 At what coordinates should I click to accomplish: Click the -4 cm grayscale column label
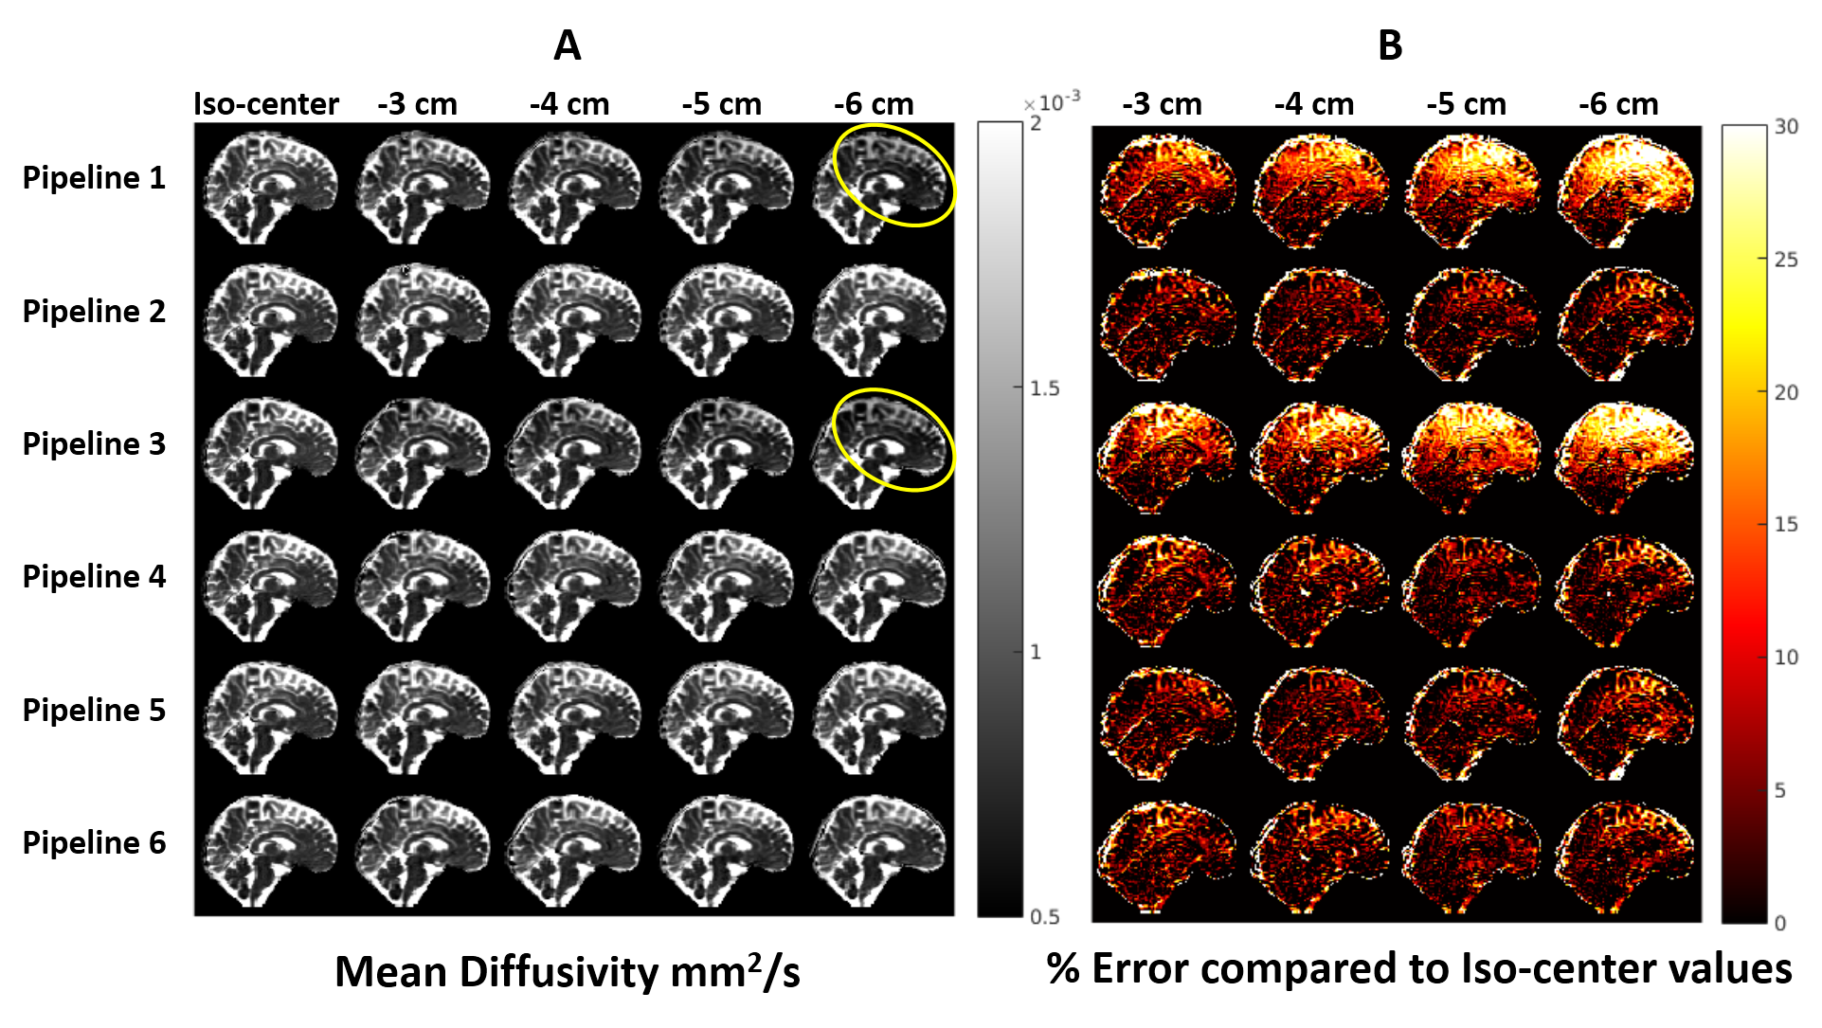569,103
